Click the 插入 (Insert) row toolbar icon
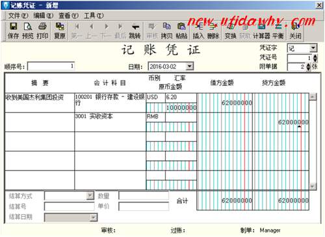325x237 pixels. pos(198,31)
